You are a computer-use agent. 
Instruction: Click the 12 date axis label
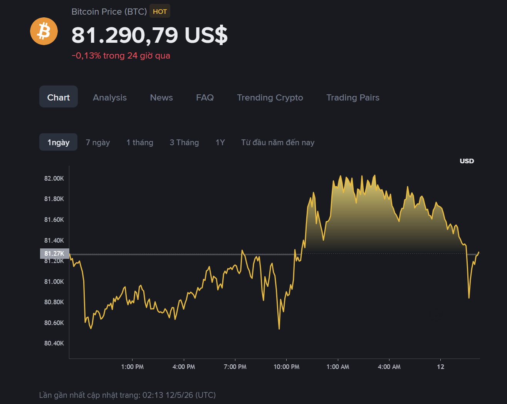coord(441,367)
